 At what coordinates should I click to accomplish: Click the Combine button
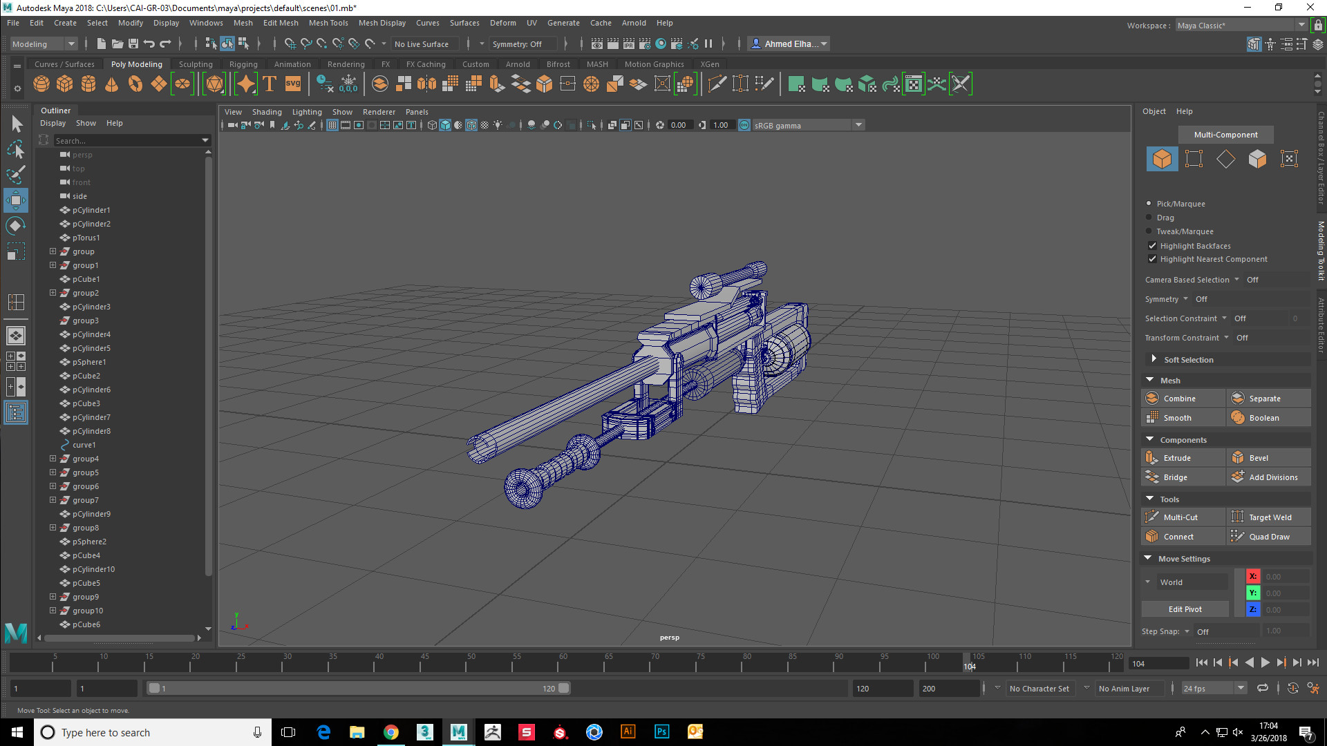pos(1183,399)
